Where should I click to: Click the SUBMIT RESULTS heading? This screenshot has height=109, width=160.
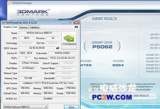coord(105,19)
